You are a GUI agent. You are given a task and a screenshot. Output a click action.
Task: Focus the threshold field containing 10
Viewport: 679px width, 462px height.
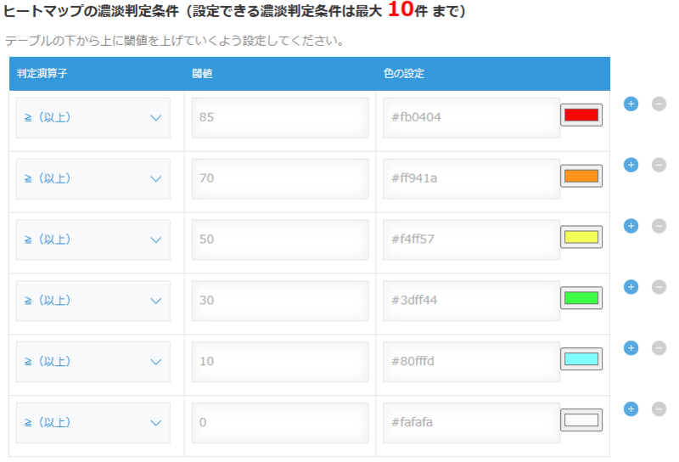[x=280, y=362]
